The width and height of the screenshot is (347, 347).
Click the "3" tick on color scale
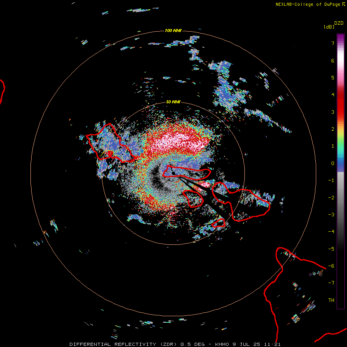click(333, 112)
